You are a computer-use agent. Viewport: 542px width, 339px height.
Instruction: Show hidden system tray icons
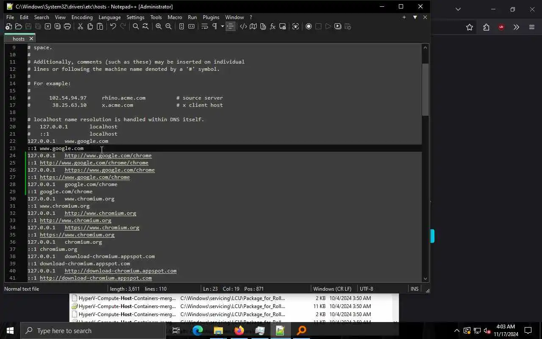coord(456,331)
